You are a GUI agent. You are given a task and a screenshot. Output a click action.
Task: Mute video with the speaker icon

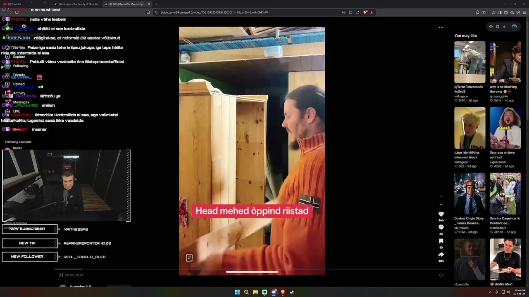[x=441, y=275]
